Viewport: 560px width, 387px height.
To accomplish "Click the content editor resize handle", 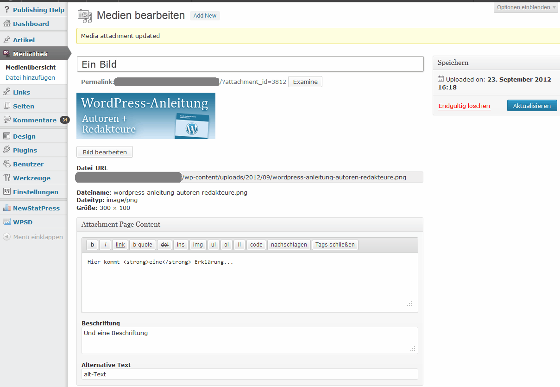I will [x=410, y=304].
